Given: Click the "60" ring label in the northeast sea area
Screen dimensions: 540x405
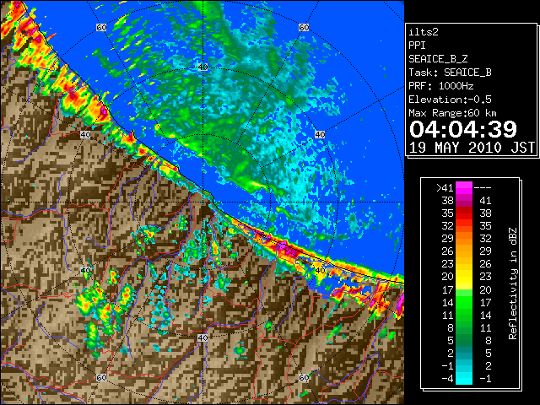Looking at the screenshot, I should [304, 27].
